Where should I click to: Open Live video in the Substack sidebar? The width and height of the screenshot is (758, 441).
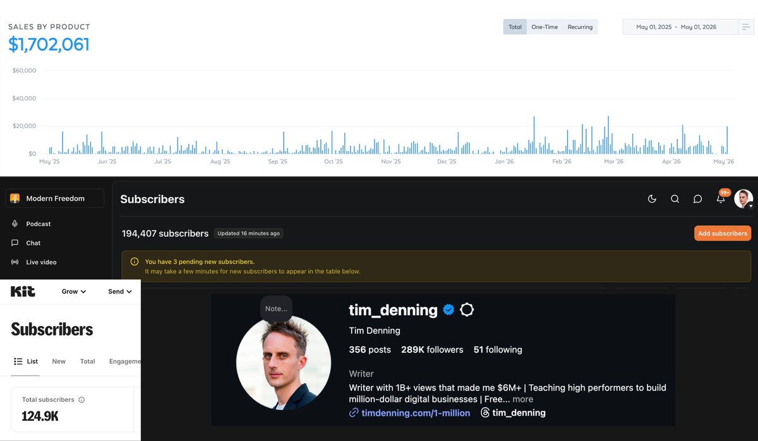click(41, 262)
